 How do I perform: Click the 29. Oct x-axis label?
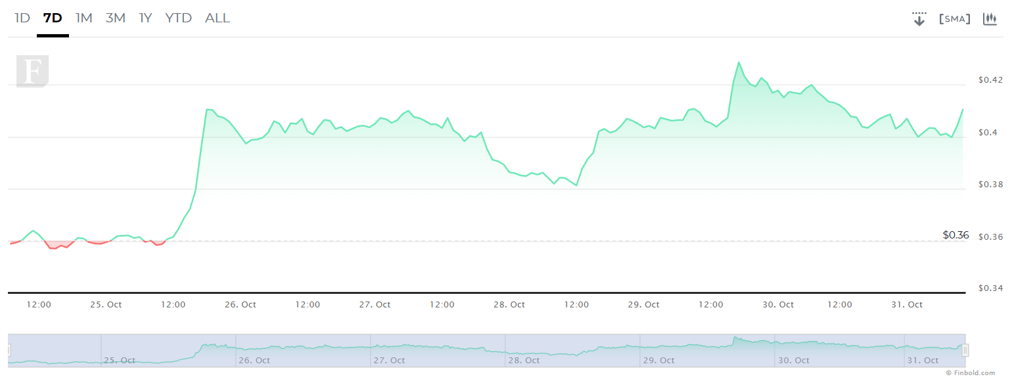click(x=643, y=304)
